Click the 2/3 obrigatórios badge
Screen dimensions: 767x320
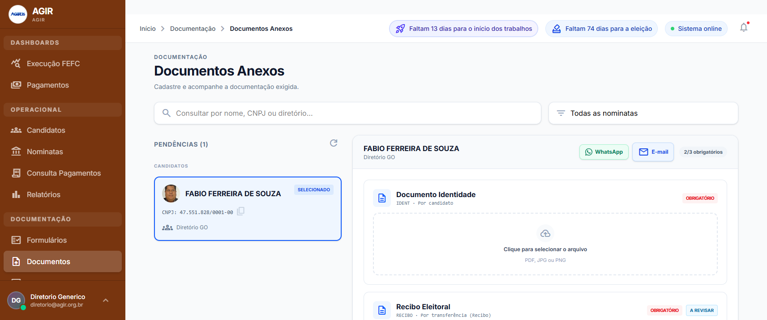pyautogui.click(x=703, y=152)
